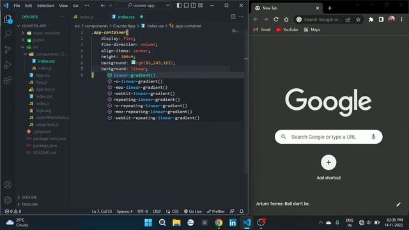Expand the public folder
409x230 pixels.
[23, 40]
